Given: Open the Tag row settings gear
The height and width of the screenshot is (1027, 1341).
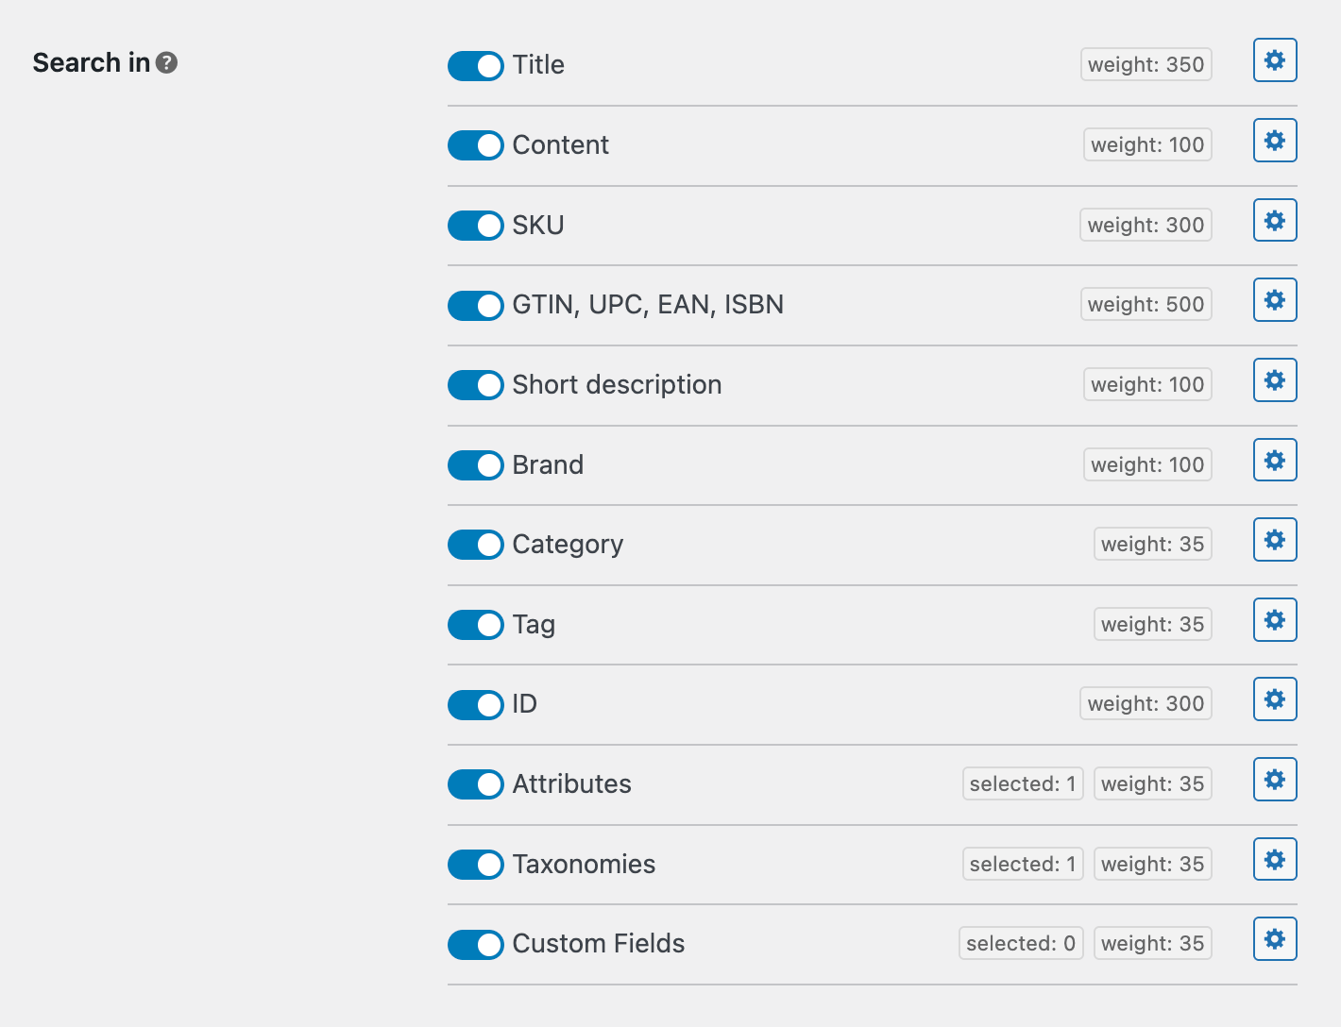Looking at the screenshot, I should click(x=1274, y=620).
